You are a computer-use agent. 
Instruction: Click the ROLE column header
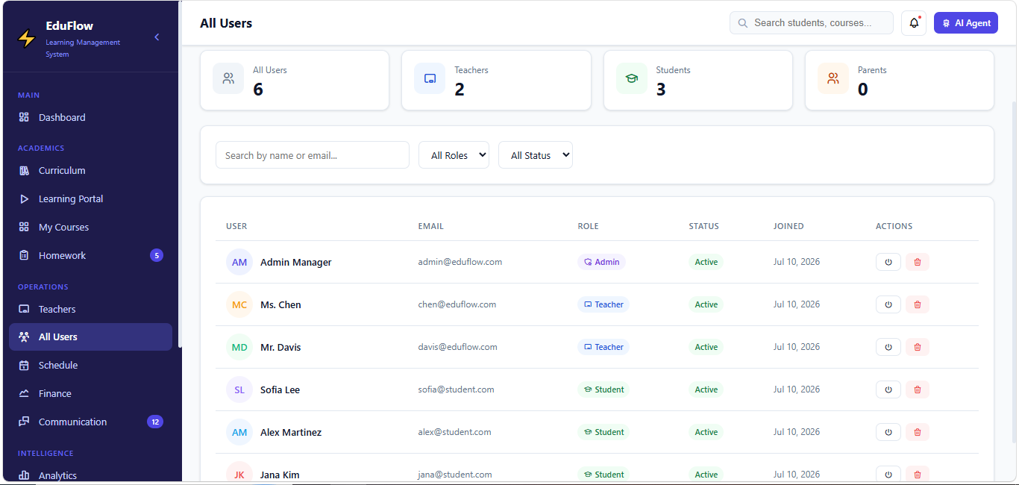coord(588,226)
